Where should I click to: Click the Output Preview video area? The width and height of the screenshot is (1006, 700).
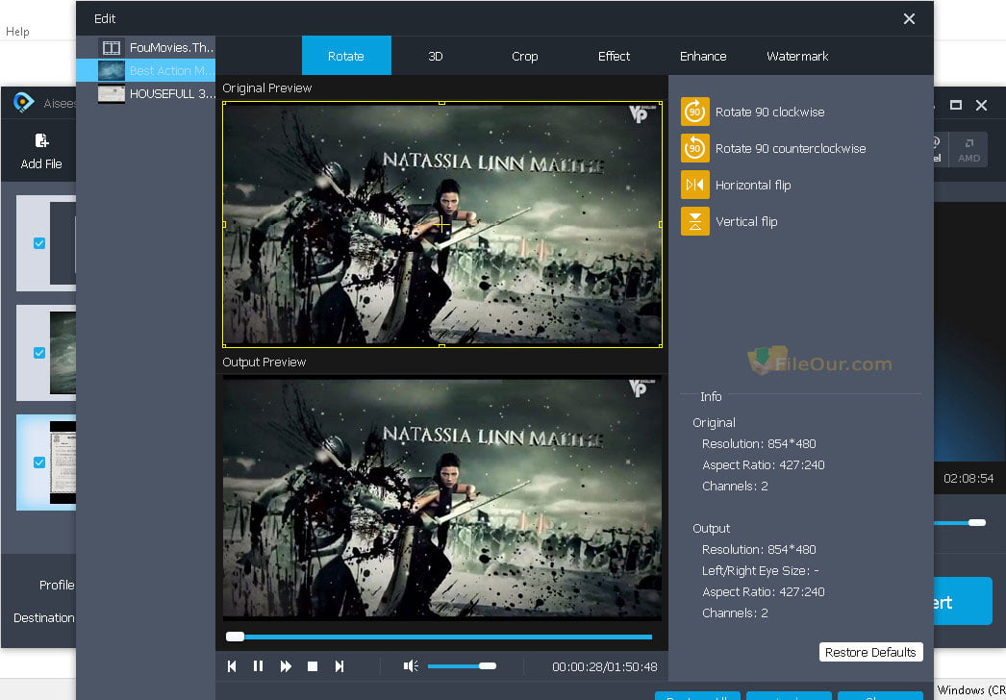[442, 498]
